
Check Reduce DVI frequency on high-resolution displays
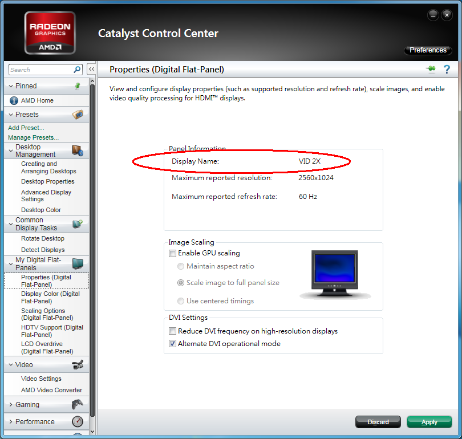173,331
